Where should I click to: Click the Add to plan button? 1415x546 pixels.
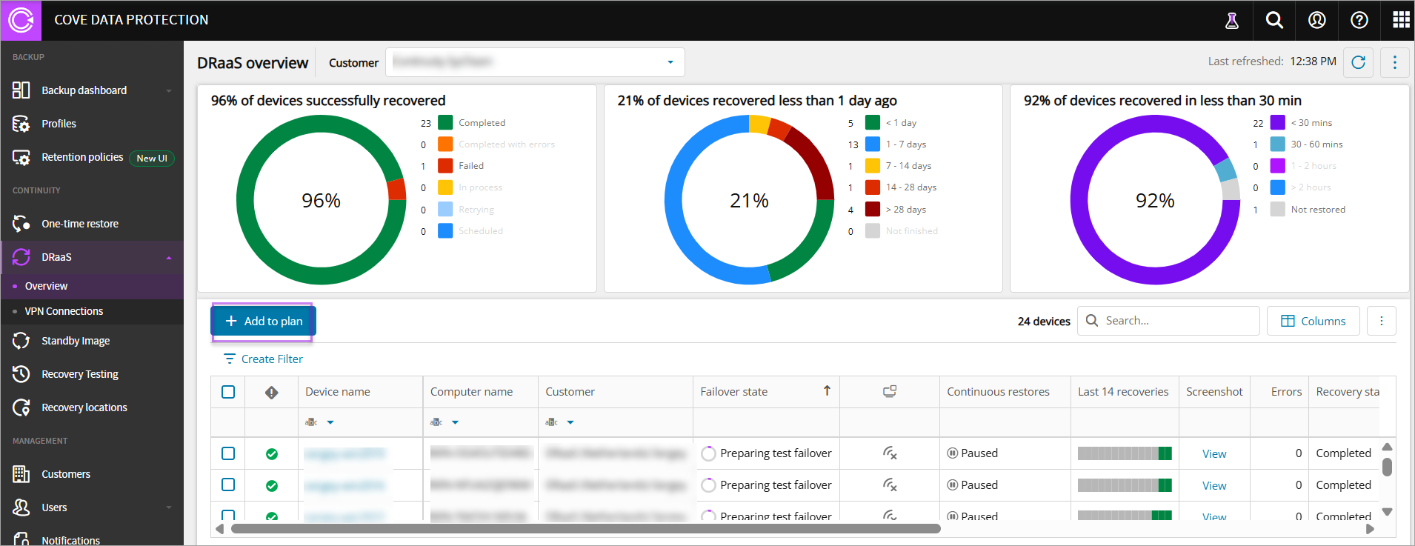point(263,321)
